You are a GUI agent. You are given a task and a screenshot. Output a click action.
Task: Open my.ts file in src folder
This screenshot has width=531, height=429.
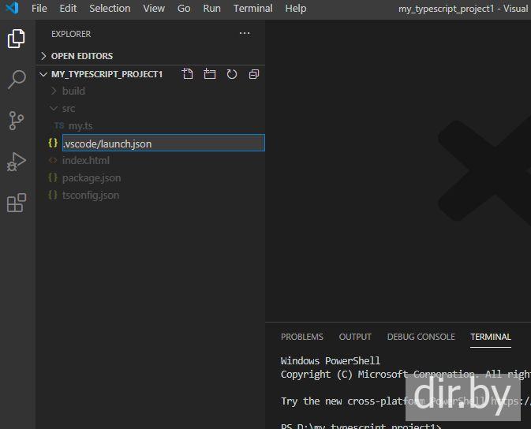coord(80,126)
